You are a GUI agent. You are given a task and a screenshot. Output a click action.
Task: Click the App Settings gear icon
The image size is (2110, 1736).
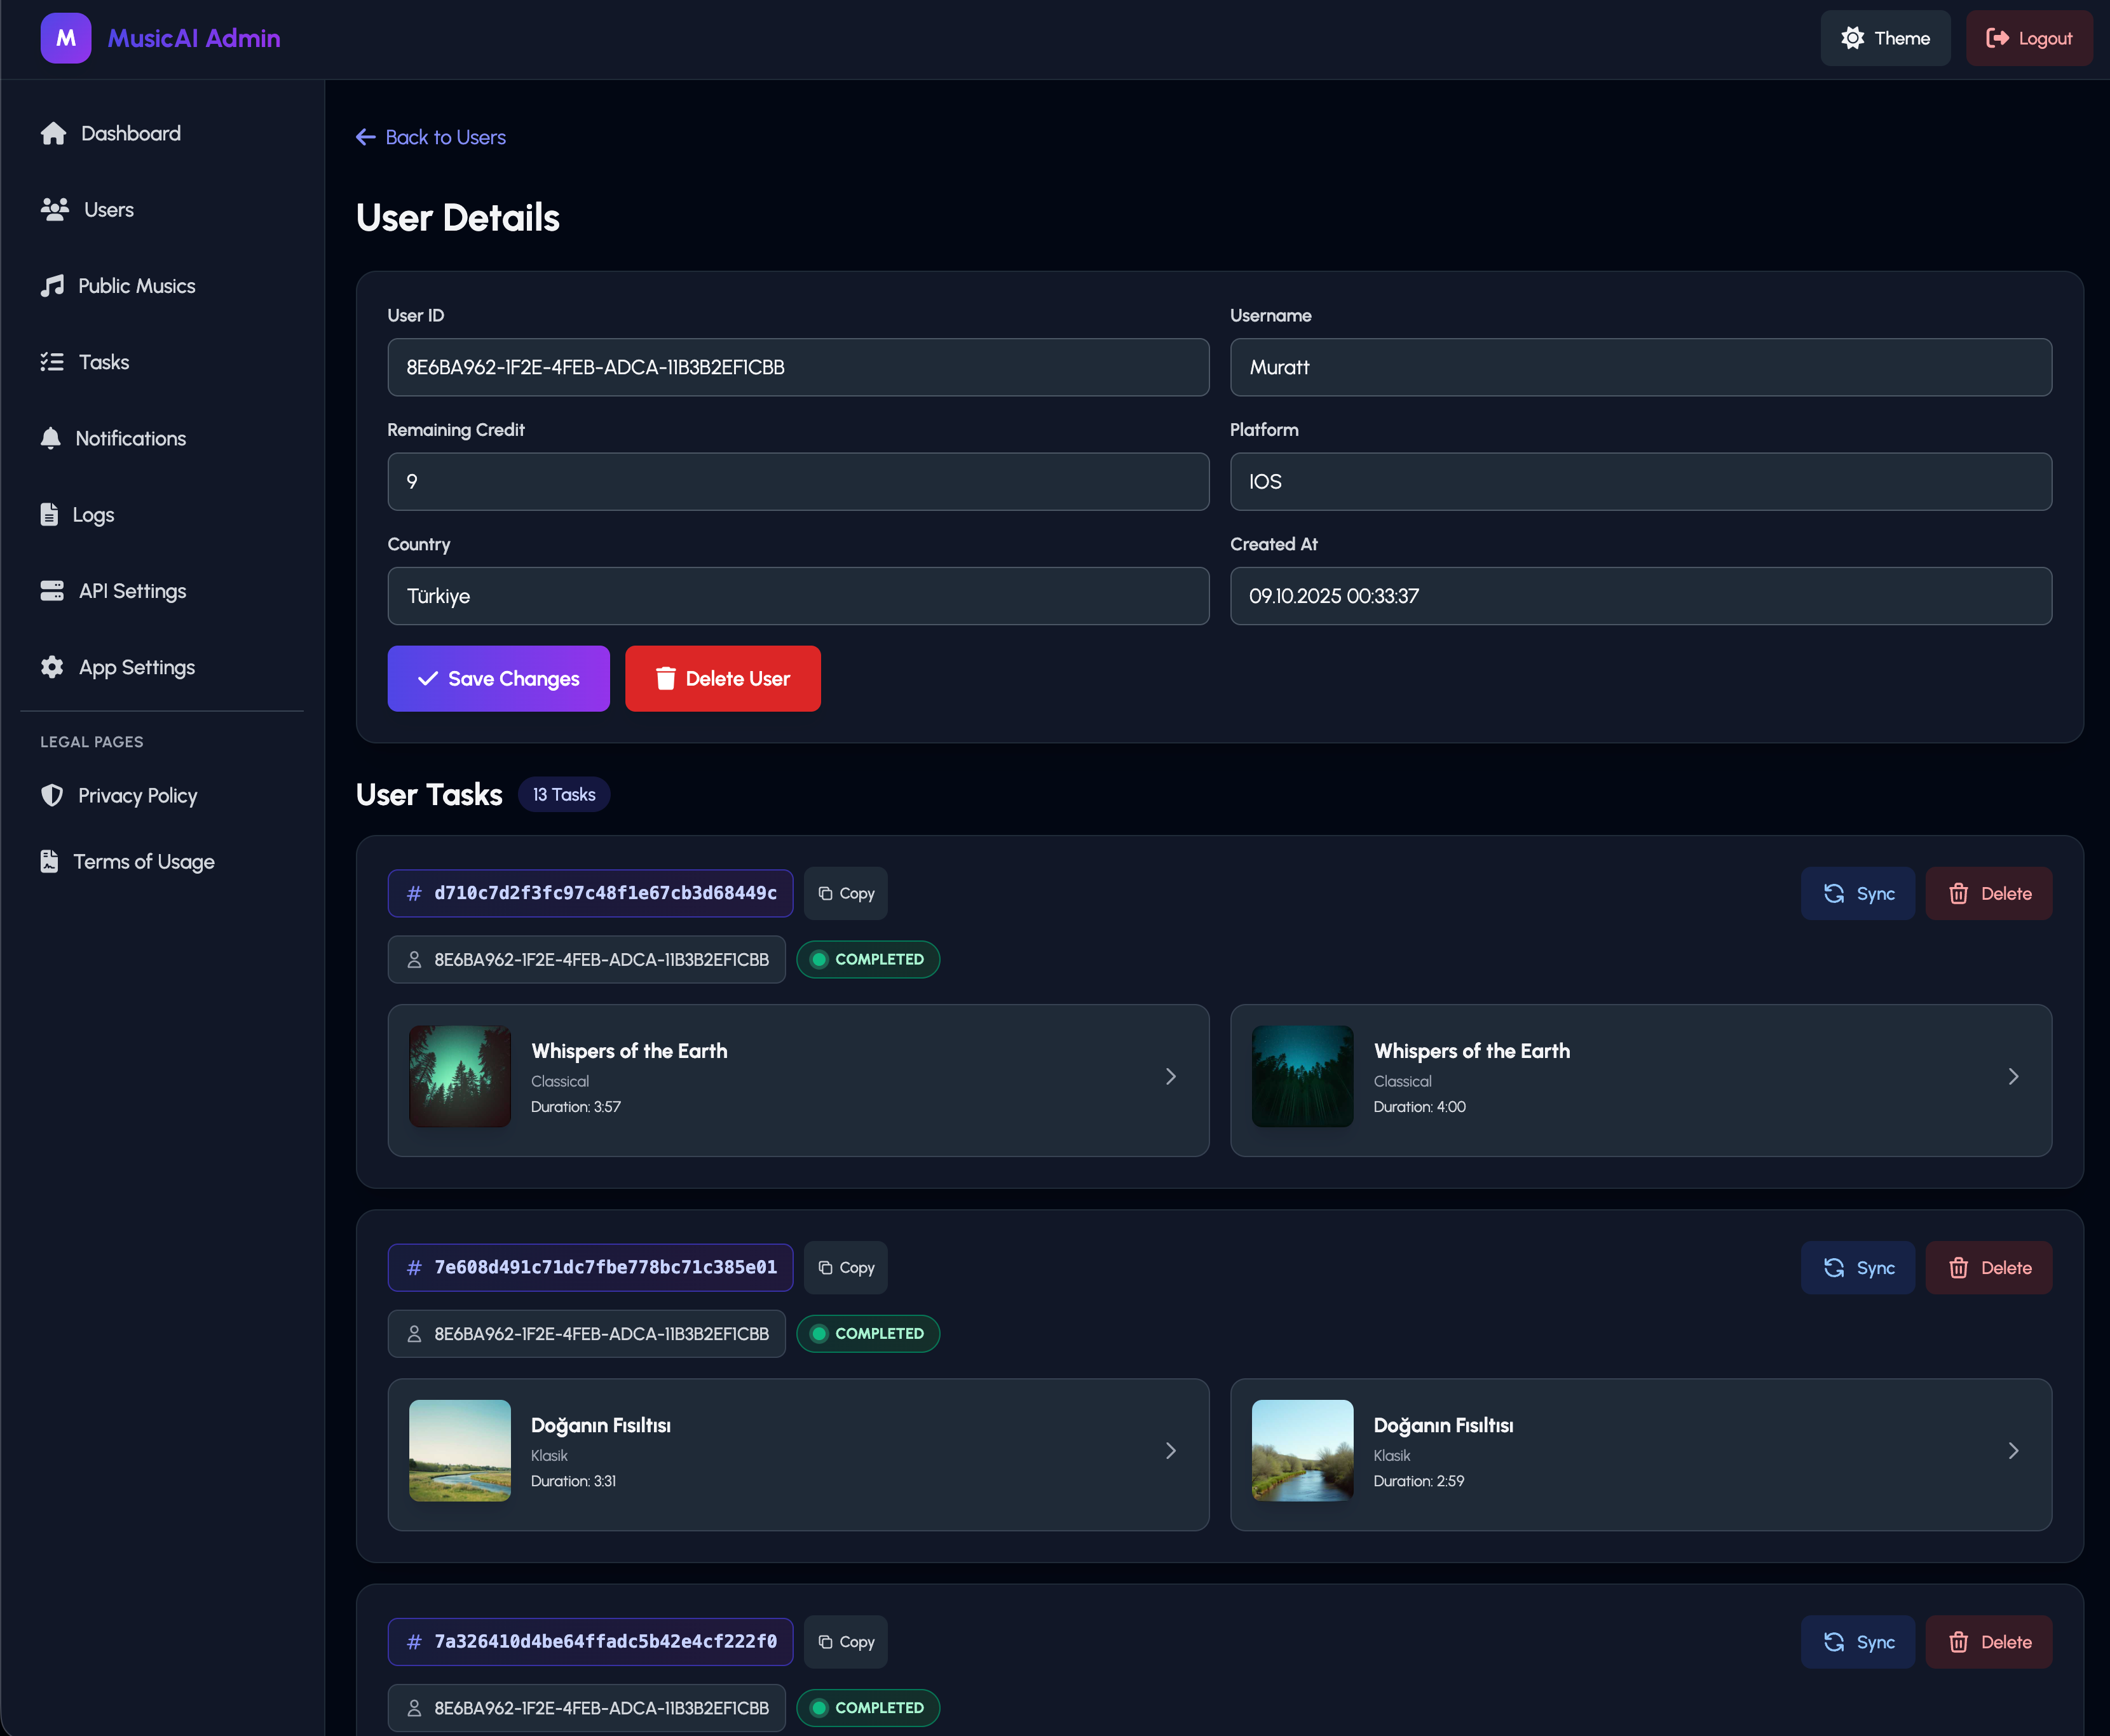52,667
